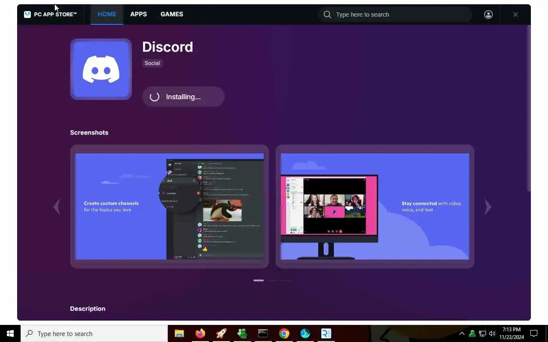The width and height of the screenshot is (548, 342).
Task: Open the GAMES tab
Action: (x=172, y=14)
